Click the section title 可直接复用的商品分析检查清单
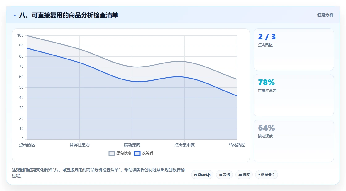Screen dimensions: 346x191 point(75,15)
